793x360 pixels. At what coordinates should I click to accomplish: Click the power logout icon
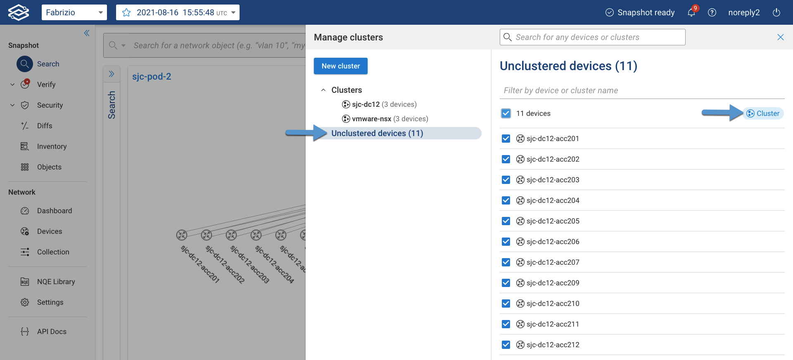pyautogui.click(x=776, y=13)
